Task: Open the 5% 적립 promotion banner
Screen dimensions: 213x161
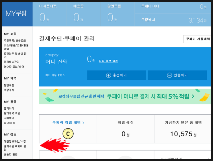Action: (125, 96)
